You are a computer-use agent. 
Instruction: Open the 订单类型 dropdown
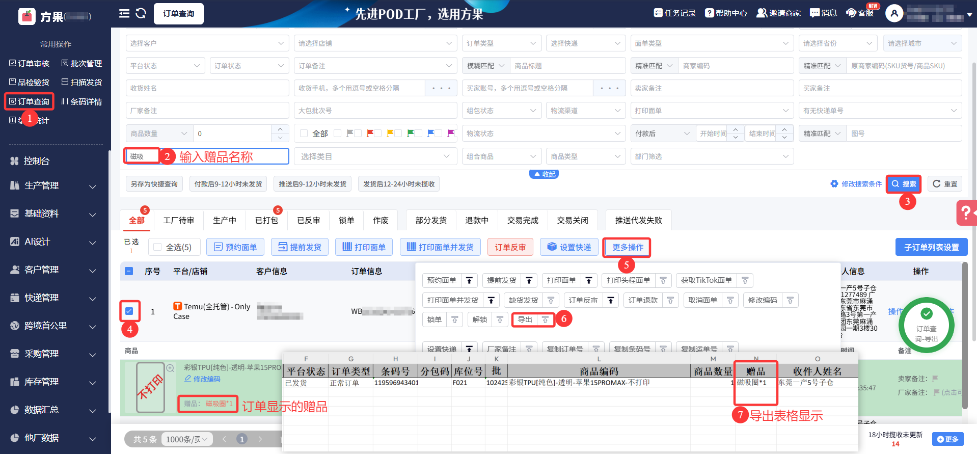[x=501, y=43]
